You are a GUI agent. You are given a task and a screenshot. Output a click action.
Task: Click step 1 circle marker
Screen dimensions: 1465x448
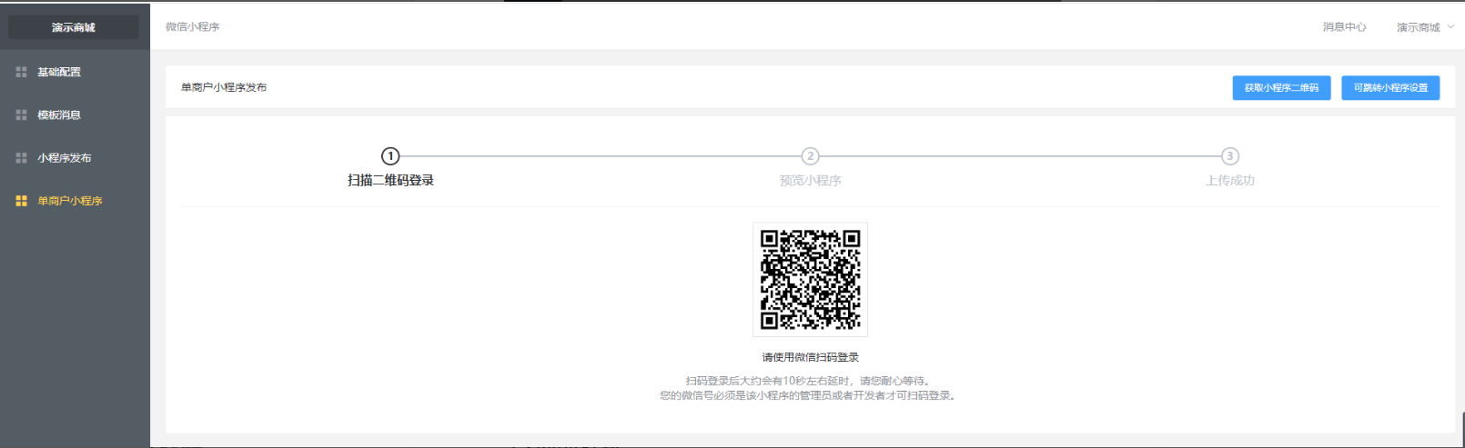click(390, 156)
